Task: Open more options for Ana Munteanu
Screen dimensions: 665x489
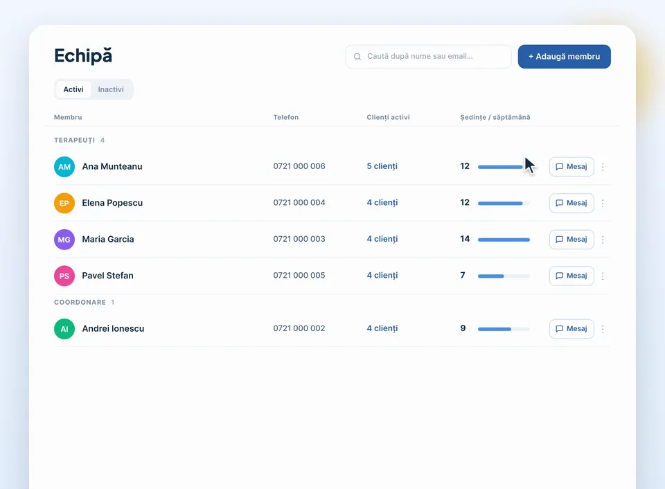Action: click(x=603, y=167)
